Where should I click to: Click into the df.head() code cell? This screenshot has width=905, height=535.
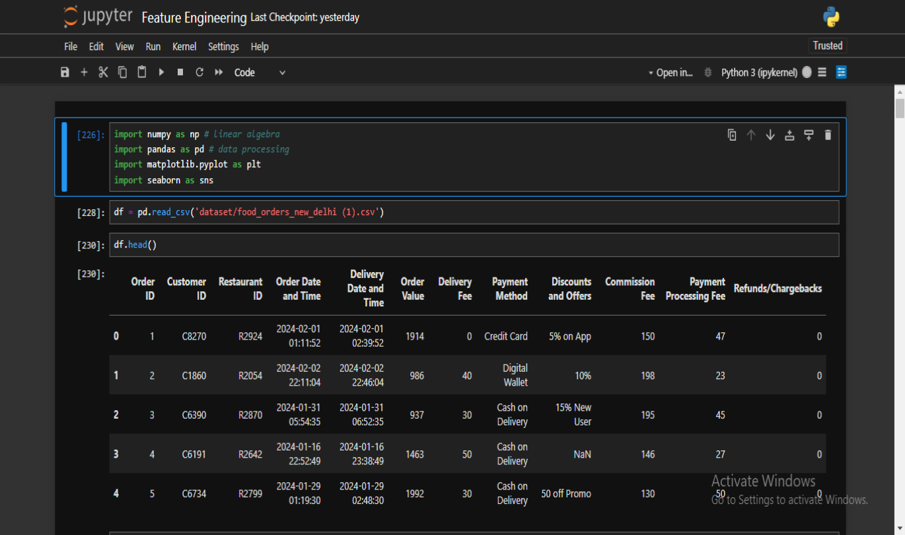tap(474, 245)
